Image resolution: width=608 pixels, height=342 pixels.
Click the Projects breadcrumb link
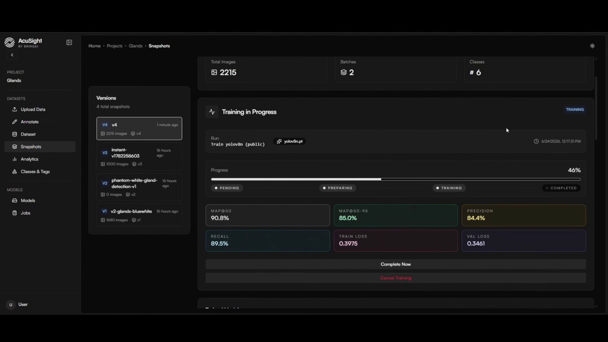(x=115, y=46)
